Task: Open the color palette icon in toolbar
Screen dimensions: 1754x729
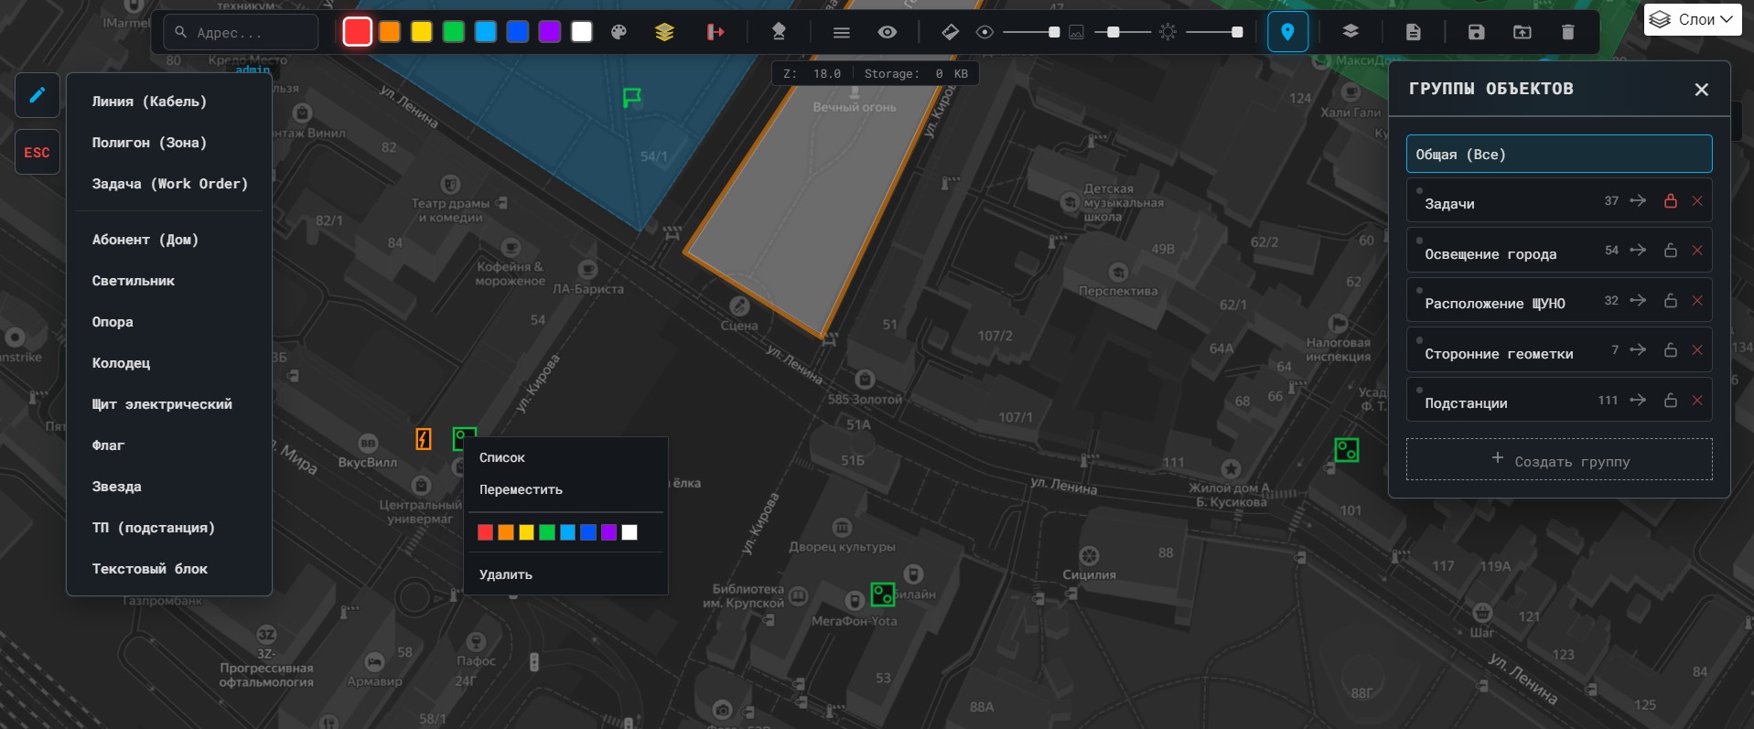Action: (x=619, y=32)
